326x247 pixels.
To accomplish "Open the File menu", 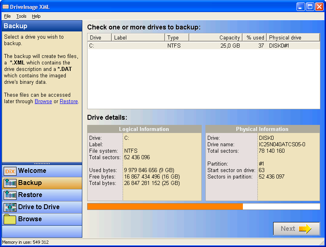I will [7, 16].
